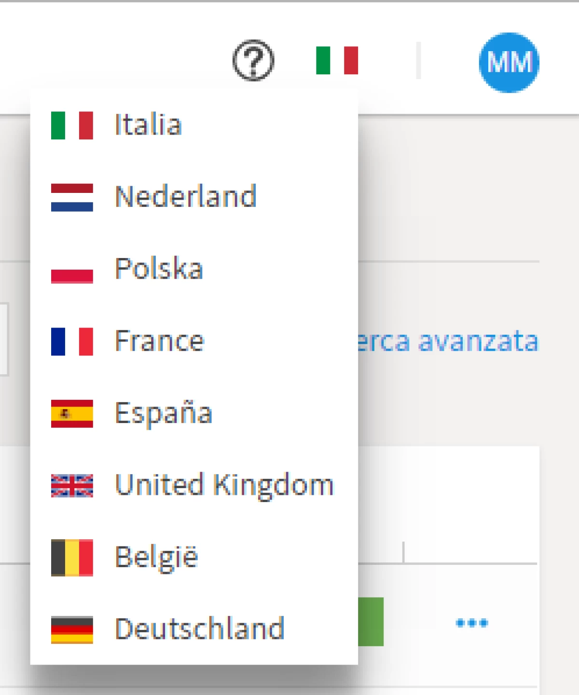Click the Spanish flag icon
579x695 pixels.
tap(72, 413)
